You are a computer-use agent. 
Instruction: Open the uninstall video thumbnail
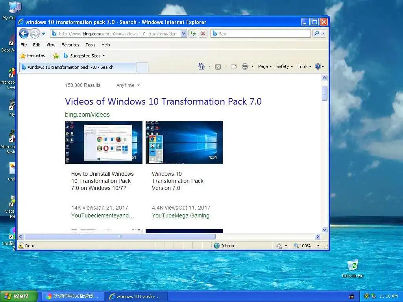[104, 142]
